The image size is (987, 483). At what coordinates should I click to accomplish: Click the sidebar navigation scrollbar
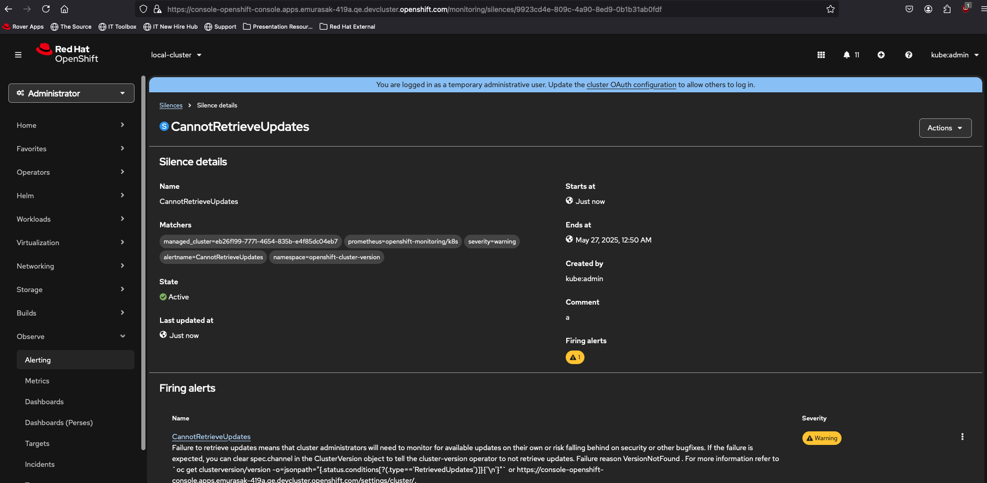(143, 262)
